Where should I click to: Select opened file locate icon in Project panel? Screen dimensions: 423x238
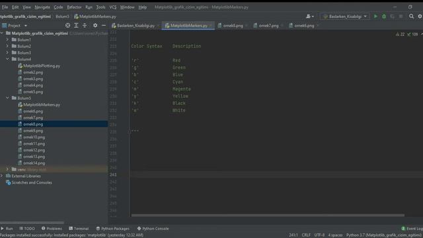67,25
